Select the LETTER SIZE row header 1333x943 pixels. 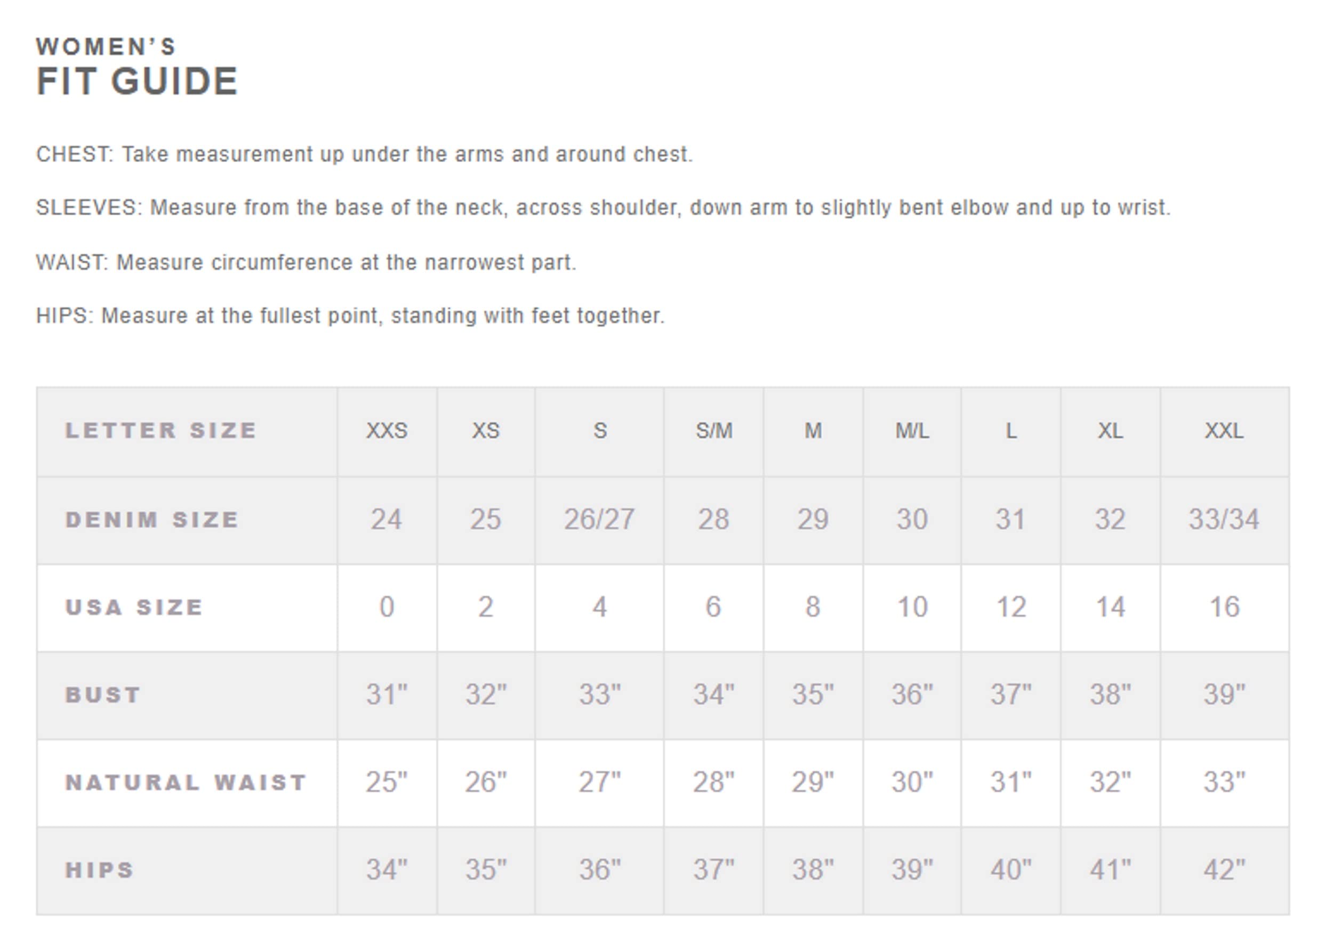click(161, 431)
